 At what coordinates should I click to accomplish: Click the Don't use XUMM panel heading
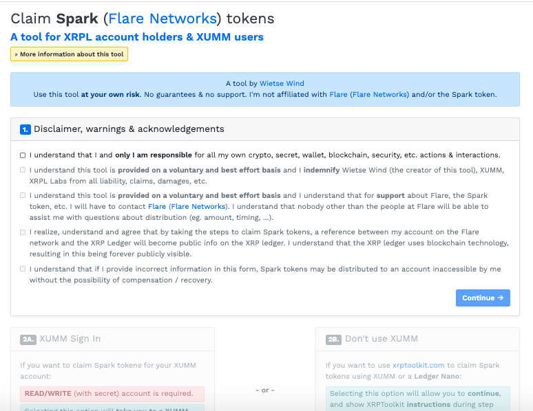point(382,339)
